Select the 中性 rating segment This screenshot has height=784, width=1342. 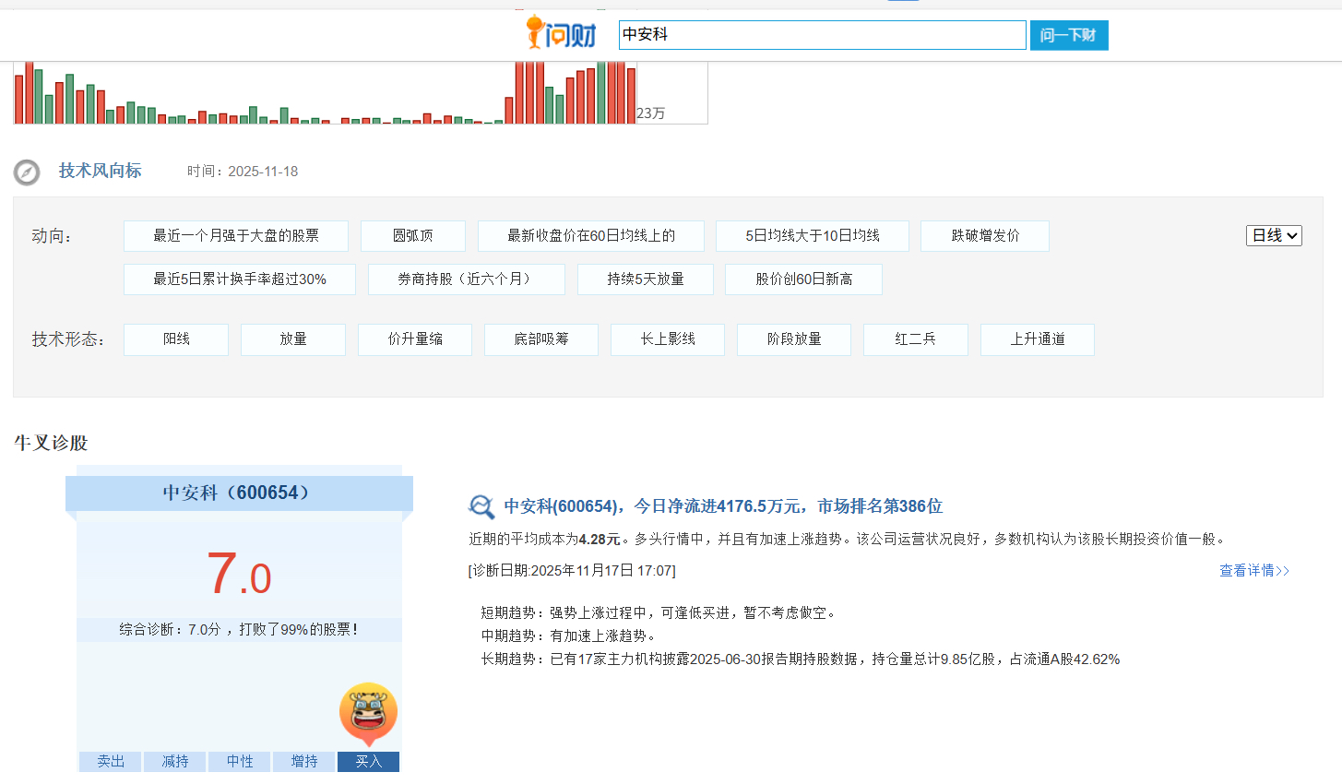coord(240,761)
